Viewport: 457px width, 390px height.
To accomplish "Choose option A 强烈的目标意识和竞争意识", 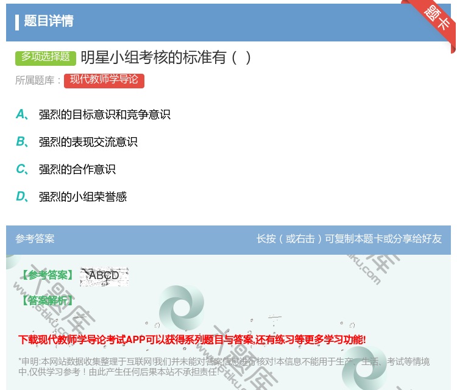I will pyautogui.click(x=93, y=115).
